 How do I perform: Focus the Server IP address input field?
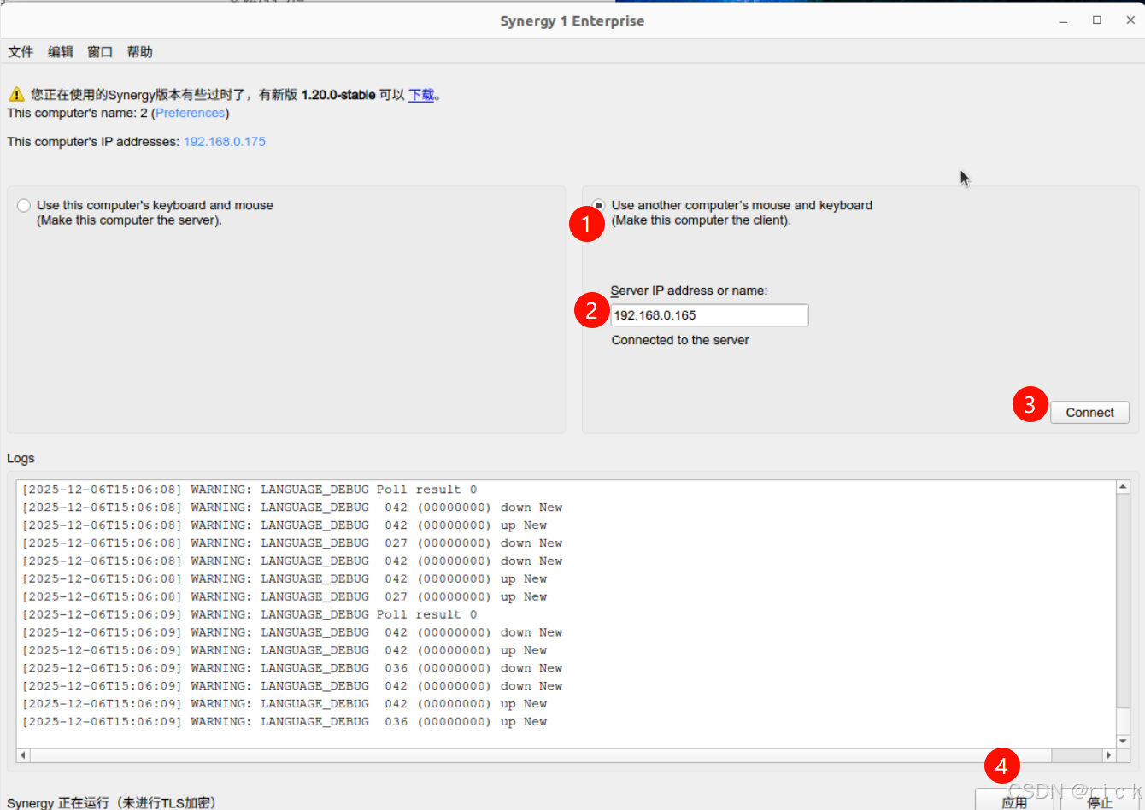[709, 315]
